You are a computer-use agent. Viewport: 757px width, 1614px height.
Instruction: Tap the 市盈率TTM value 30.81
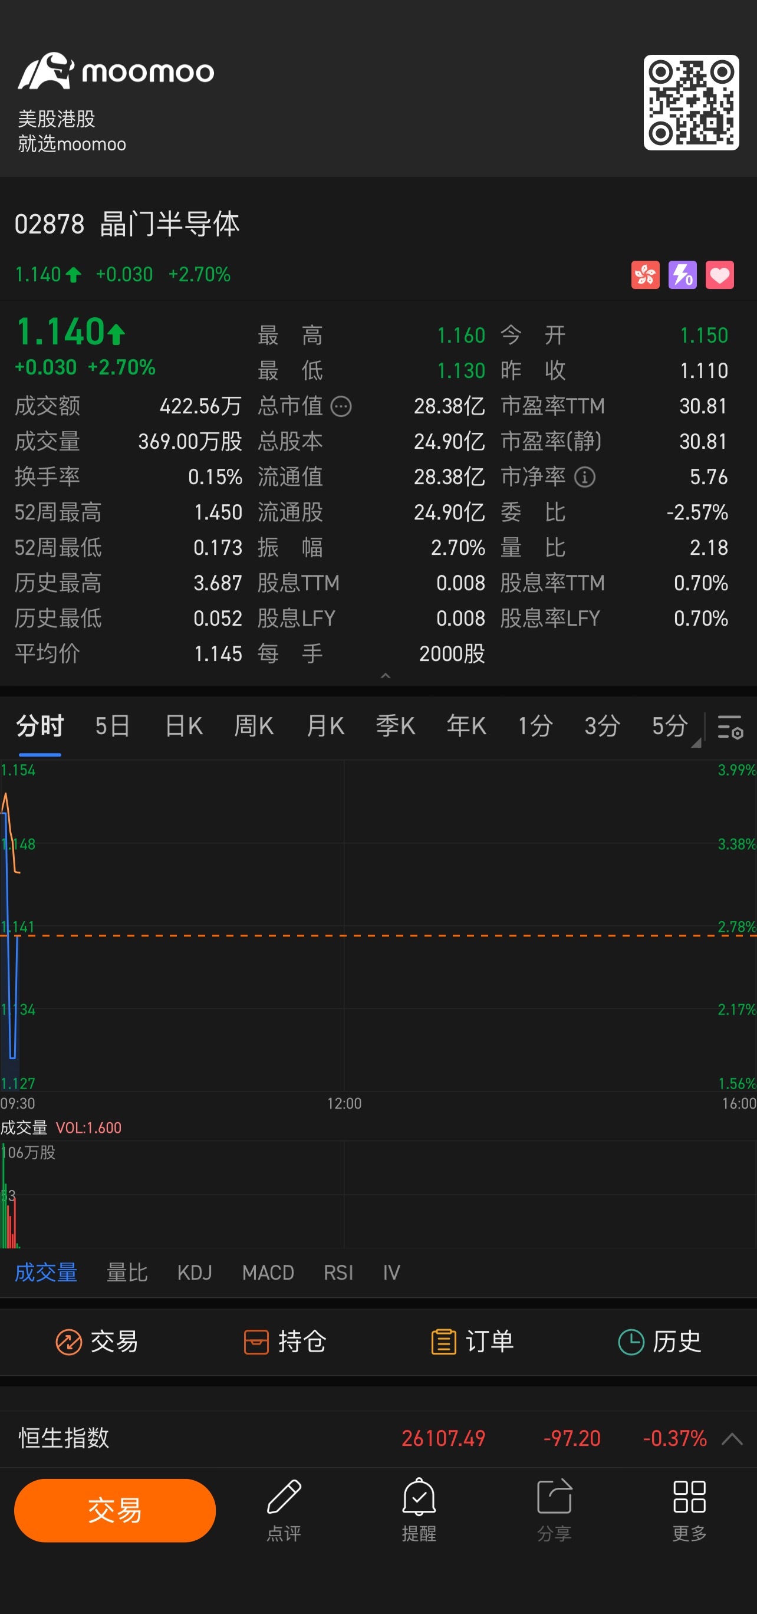[703, 407]
